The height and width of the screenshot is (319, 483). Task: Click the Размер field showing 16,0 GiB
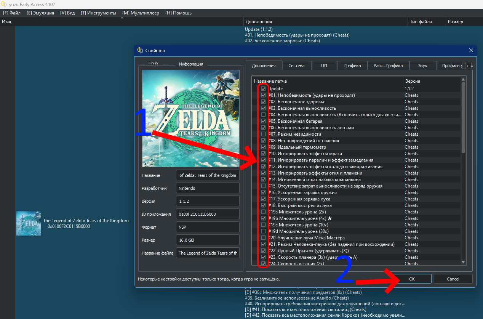tap(208, 240)
